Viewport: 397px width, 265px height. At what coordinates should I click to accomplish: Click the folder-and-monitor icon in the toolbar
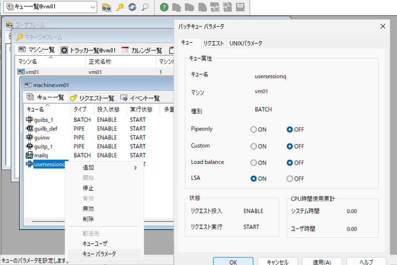[107, 7]
